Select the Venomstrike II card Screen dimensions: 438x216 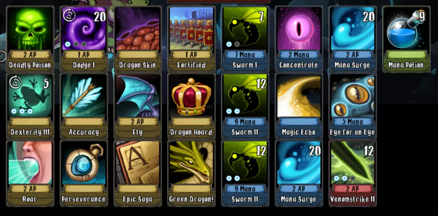pyautogui.click(x=352, y=173)
